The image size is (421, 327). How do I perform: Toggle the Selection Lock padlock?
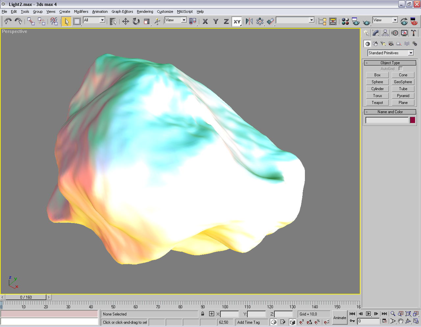[203, 314]
